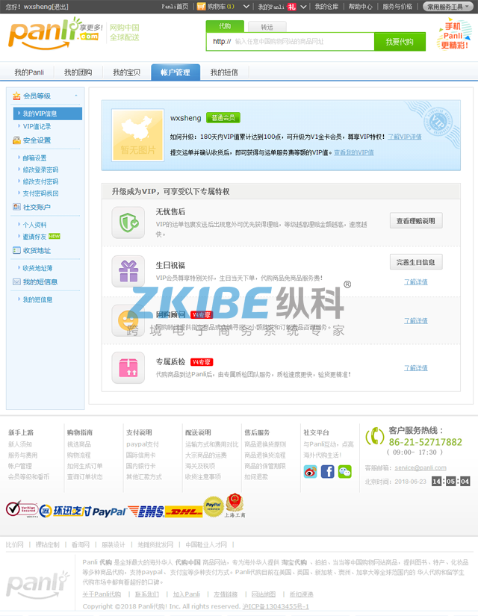Click the 收货地址 sidebar icon

16,250
